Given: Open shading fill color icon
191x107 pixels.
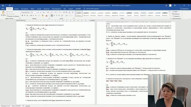Looking at the screenshot, I should 67,15.
